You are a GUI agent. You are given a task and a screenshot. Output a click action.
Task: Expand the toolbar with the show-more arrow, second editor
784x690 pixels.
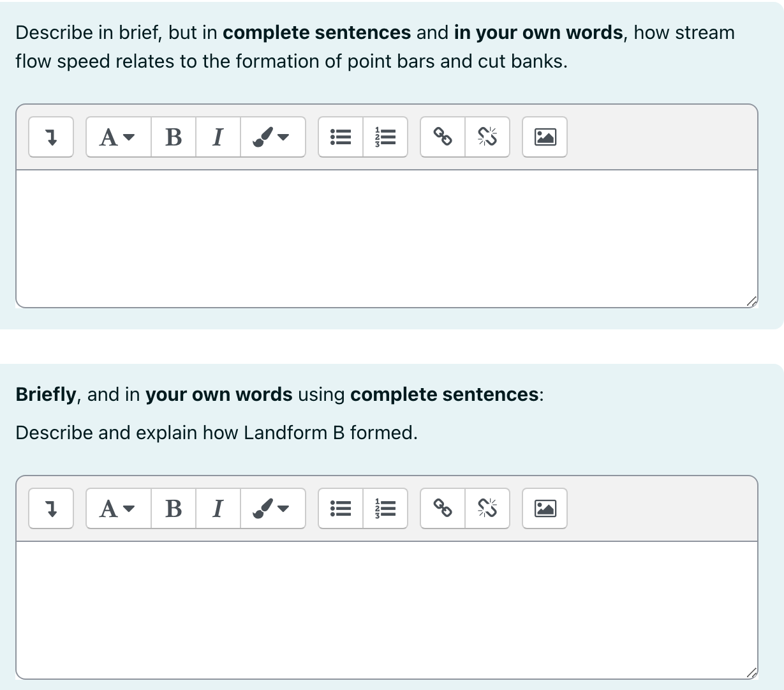(x=50, y=508)
